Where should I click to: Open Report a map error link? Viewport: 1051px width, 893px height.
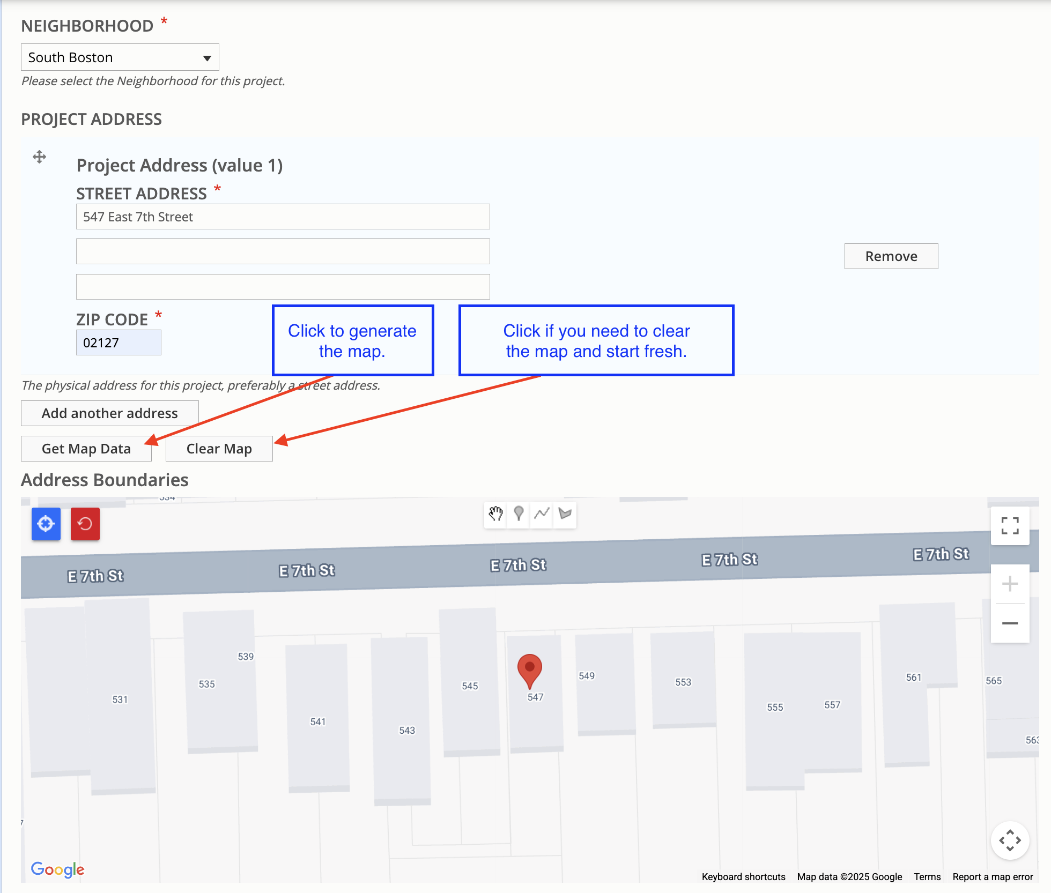click(992, 877)
